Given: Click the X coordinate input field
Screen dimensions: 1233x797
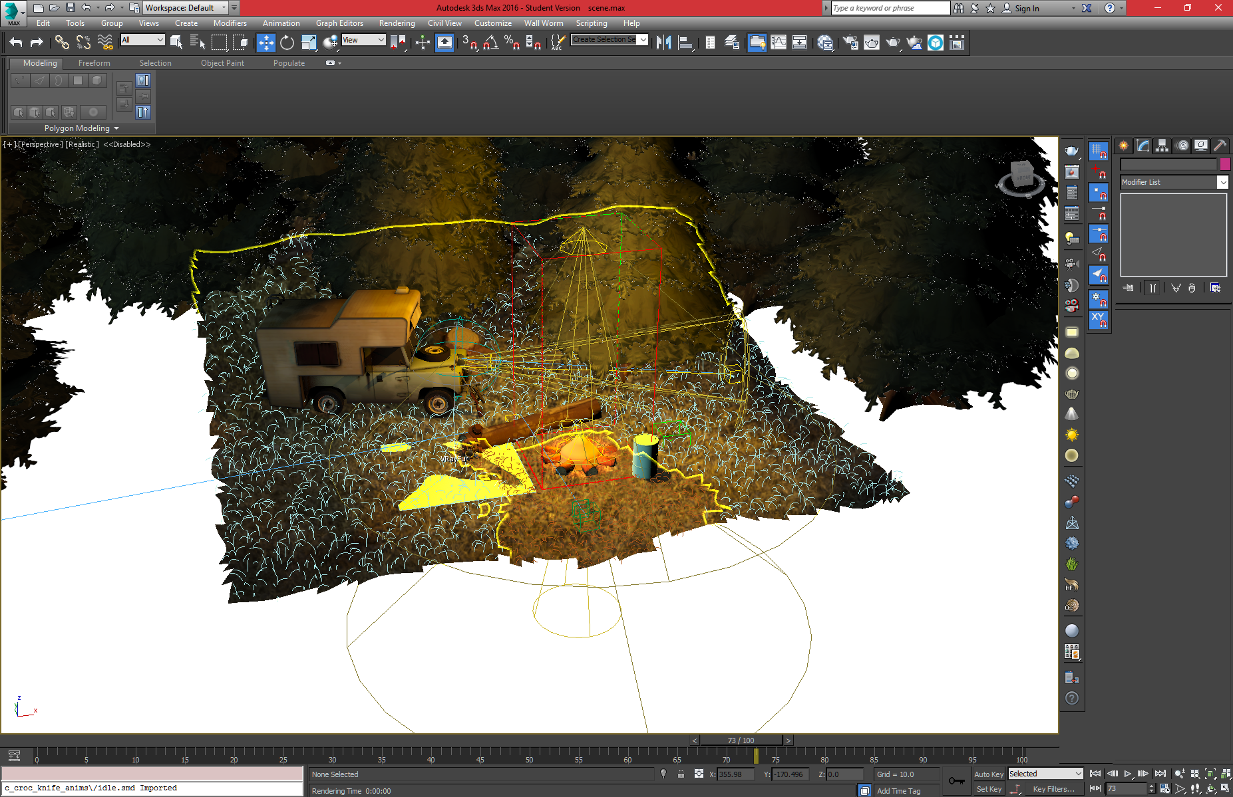Looking at the screenshot, I should tap(735, 774).
